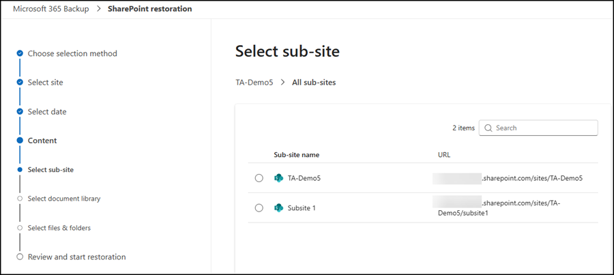The height and width of the screenshot is (275, 614).
Task: Click the SharePoint icon beside Subsite 1
Action: click(x=278, y=208)
